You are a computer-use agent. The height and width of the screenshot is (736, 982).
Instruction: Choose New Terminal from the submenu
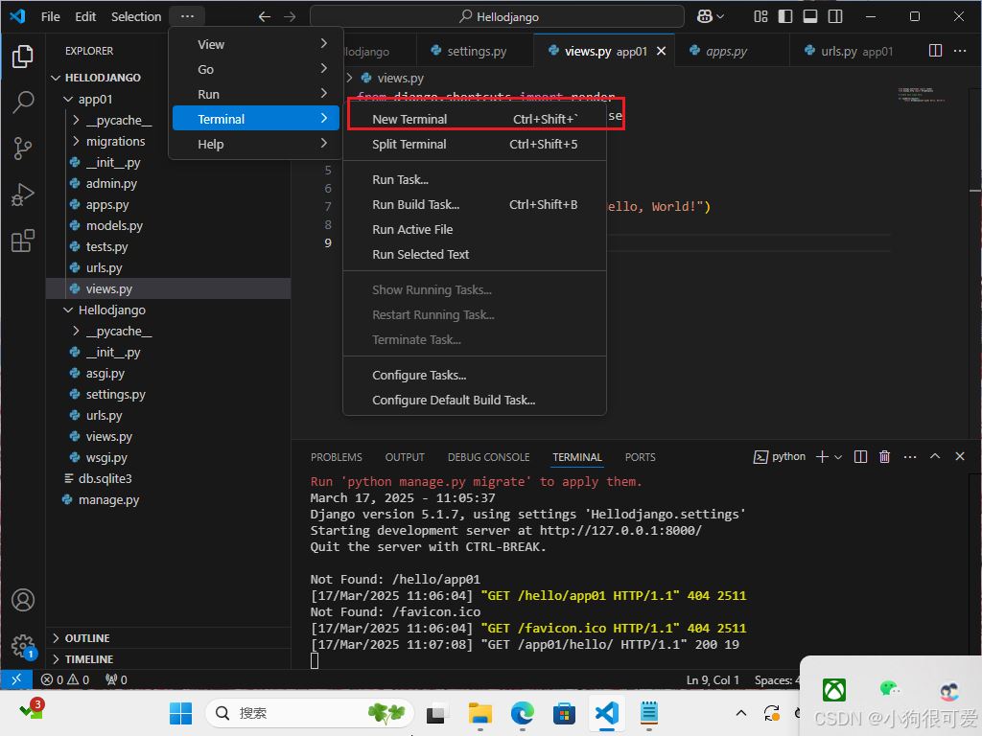click(x=474, y=119)
